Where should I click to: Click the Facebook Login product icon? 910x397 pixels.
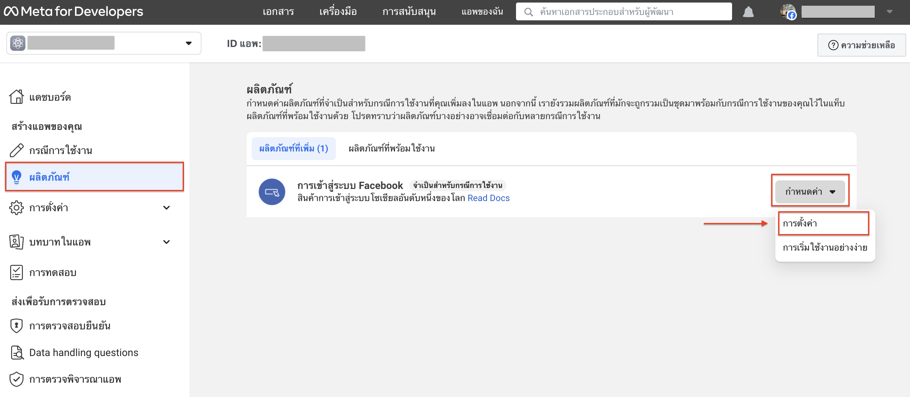(x=272, y=192)
